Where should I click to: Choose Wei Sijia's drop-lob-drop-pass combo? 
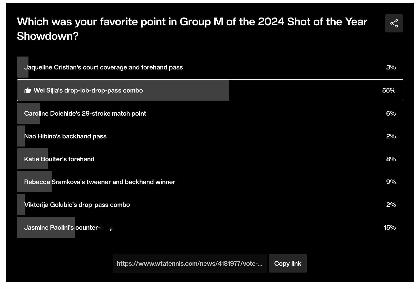coord(210,90)
